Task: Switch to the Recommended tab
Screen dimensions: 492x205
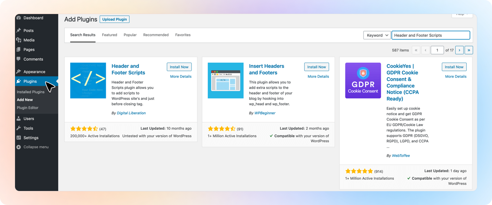Action: [156, 35]
